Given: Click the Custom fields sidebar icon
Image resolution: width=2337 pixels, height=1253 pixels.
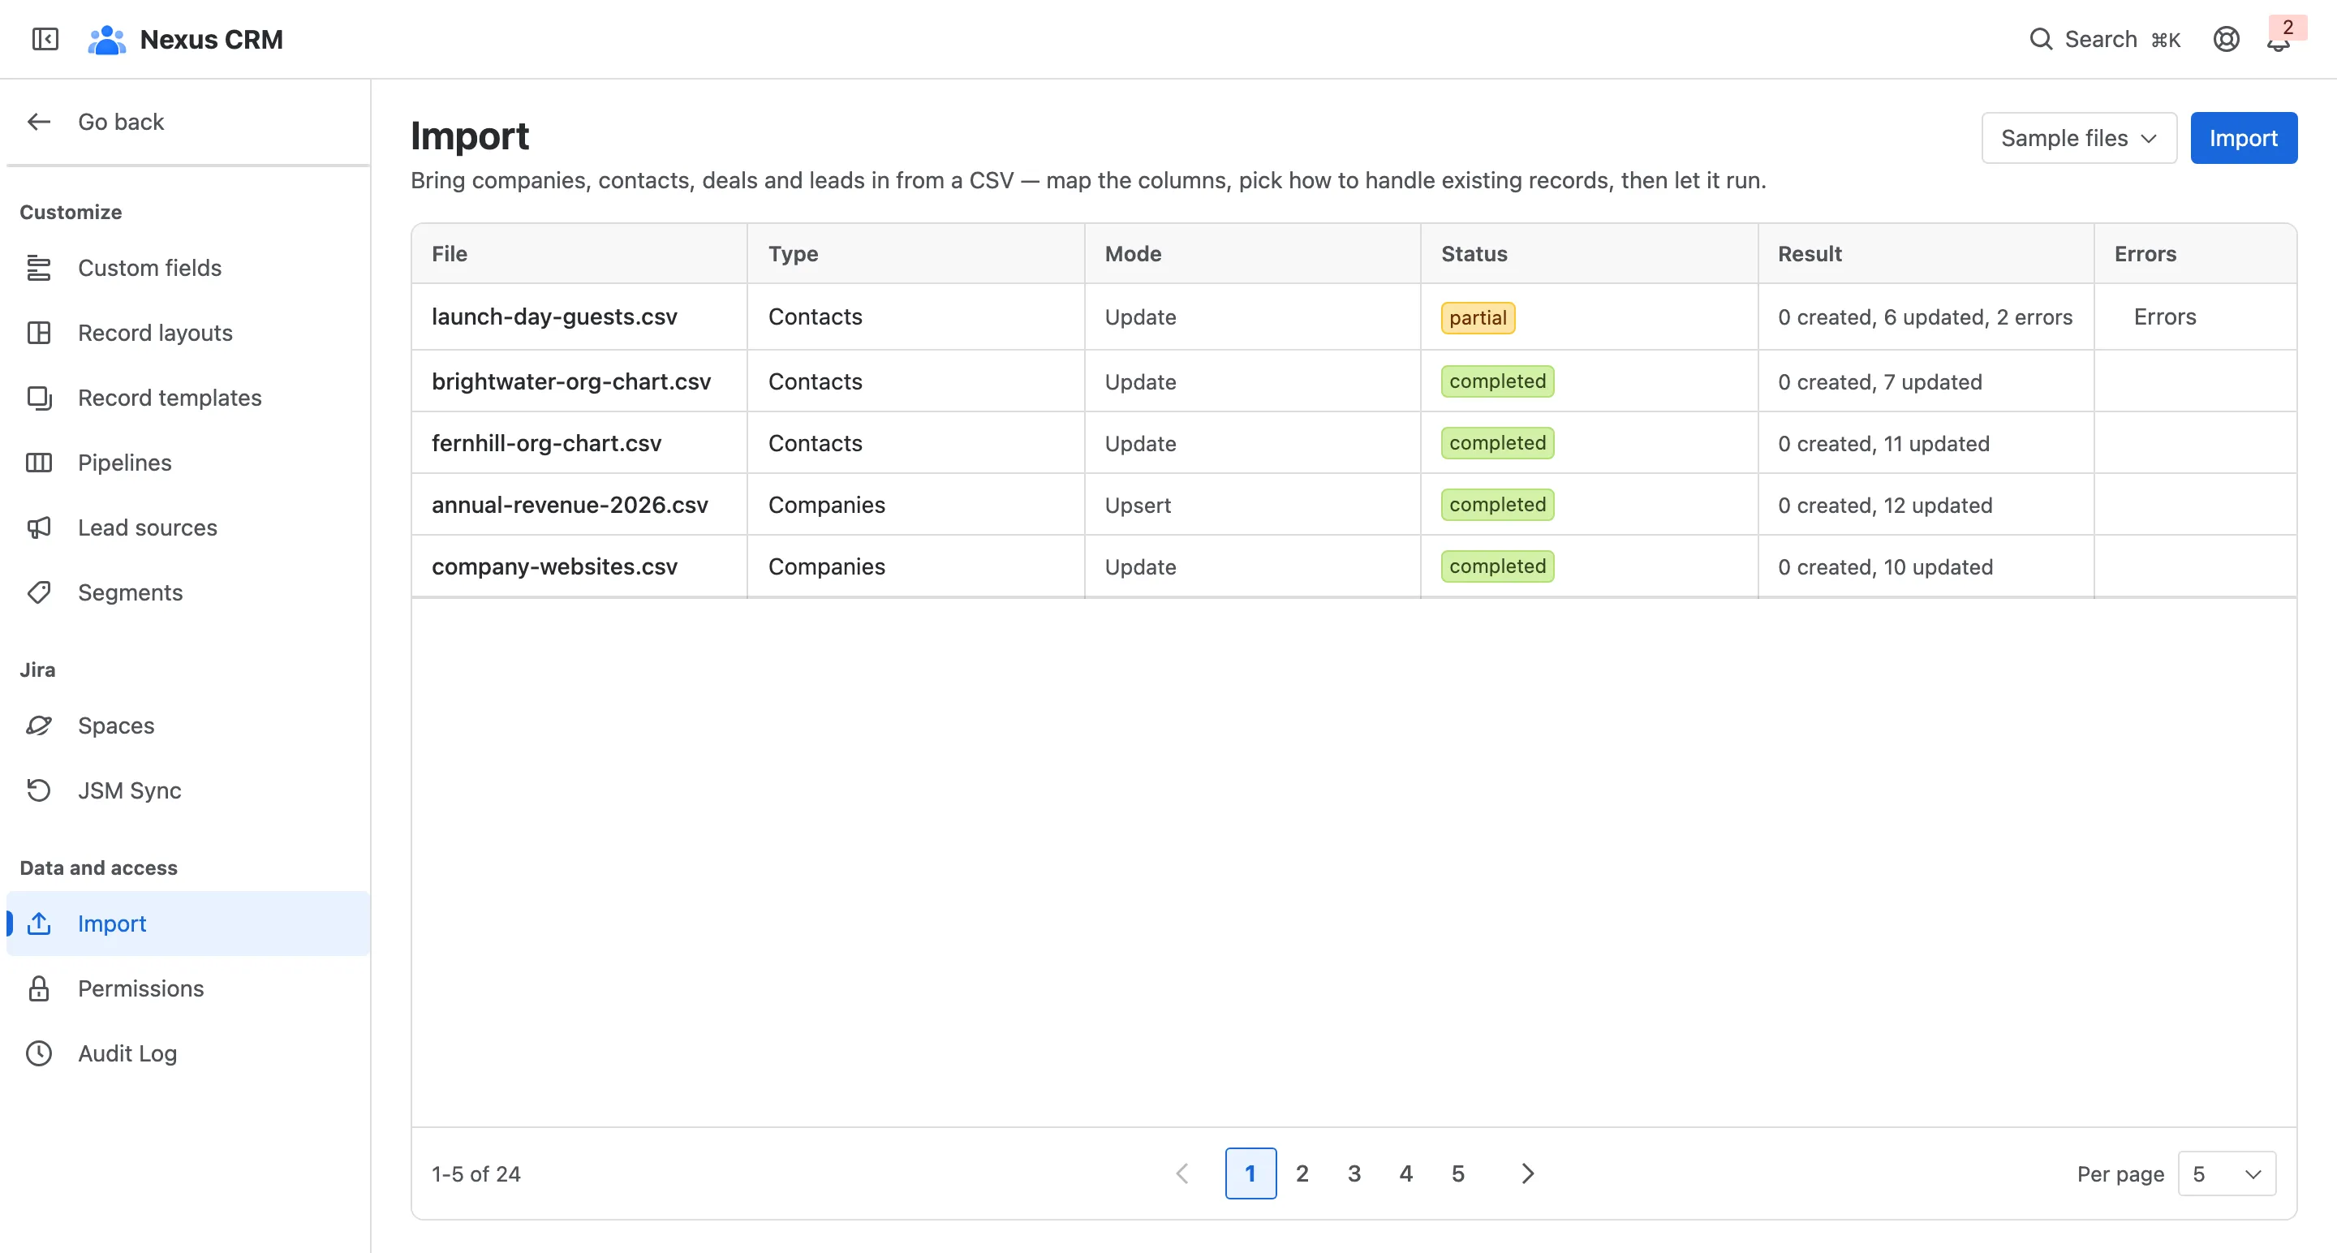Looking at the screenshot, I should point(39,268).
